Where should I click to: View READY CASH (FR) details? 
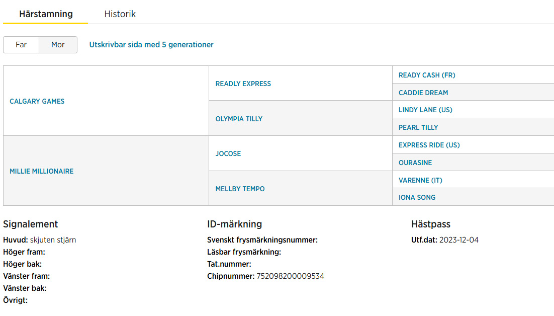427,75
